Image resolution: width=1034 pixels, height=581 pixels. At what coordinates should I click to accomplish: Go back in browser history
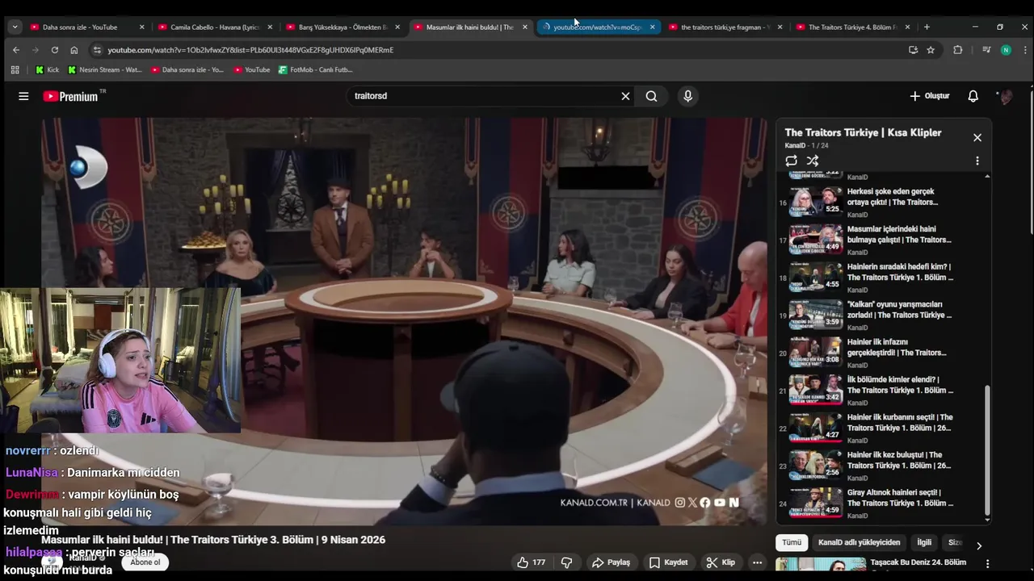(15, 50)
